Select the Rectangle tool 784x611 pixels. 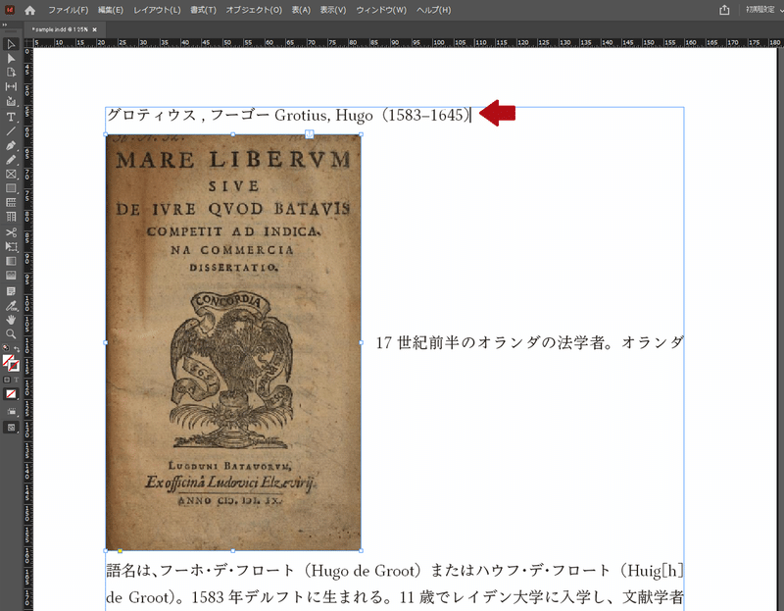pos(11,188)
